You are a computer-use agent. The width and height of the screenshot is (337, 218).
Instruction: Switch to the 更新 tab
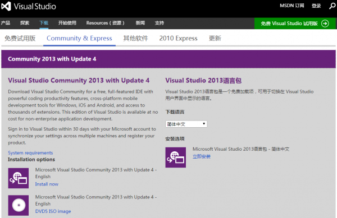point(215,38)
